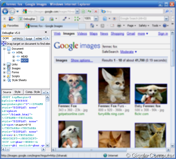Open the Fennec Fox Furs thumbnail

click(114, 86)
